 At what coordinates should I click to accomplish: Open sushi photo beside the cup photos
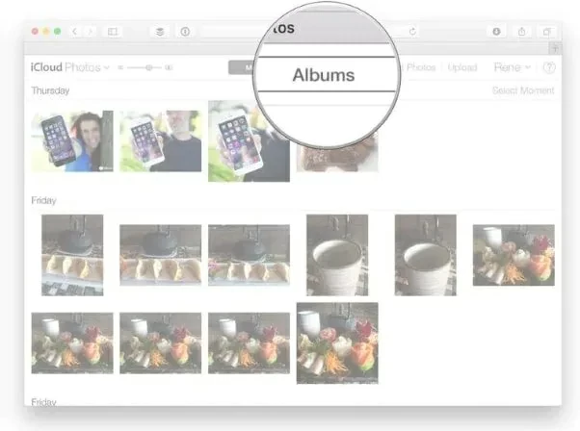(x=514, y=255)
